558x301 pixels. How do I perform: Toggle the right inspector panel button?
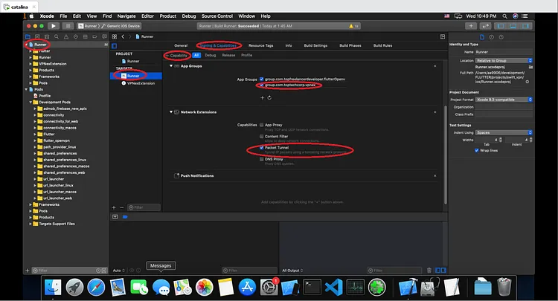click(x=525, y=26)
